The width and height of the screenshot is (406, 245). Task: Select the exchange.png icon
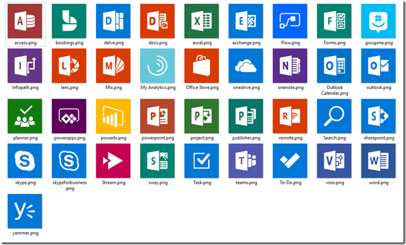coord(246,21)
